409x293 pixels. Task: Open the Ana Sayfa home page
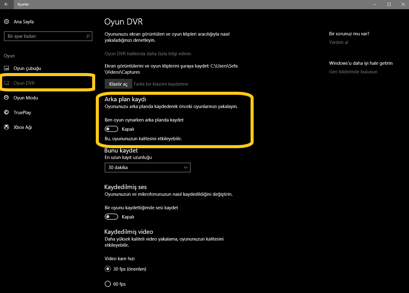(x=24, y=22)
